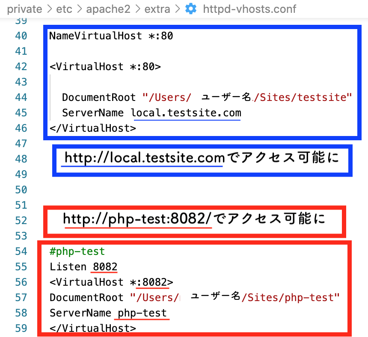Click line number 50 in gutter
368x337 pixels.
pos(21,190)
